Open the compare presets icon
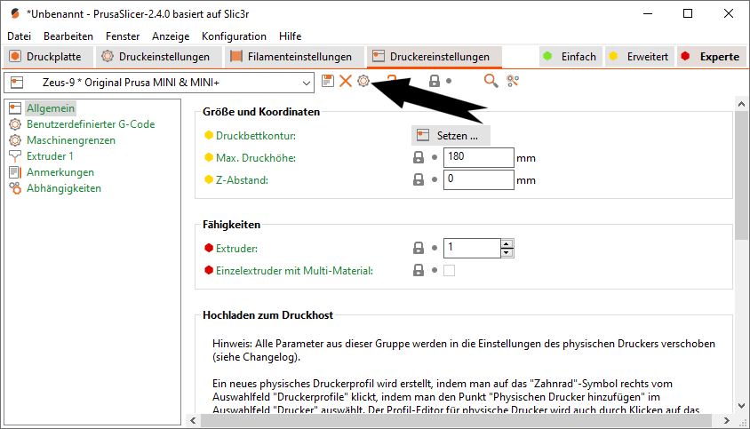Viewport: 750px width, 429px height. pos(513,81)
